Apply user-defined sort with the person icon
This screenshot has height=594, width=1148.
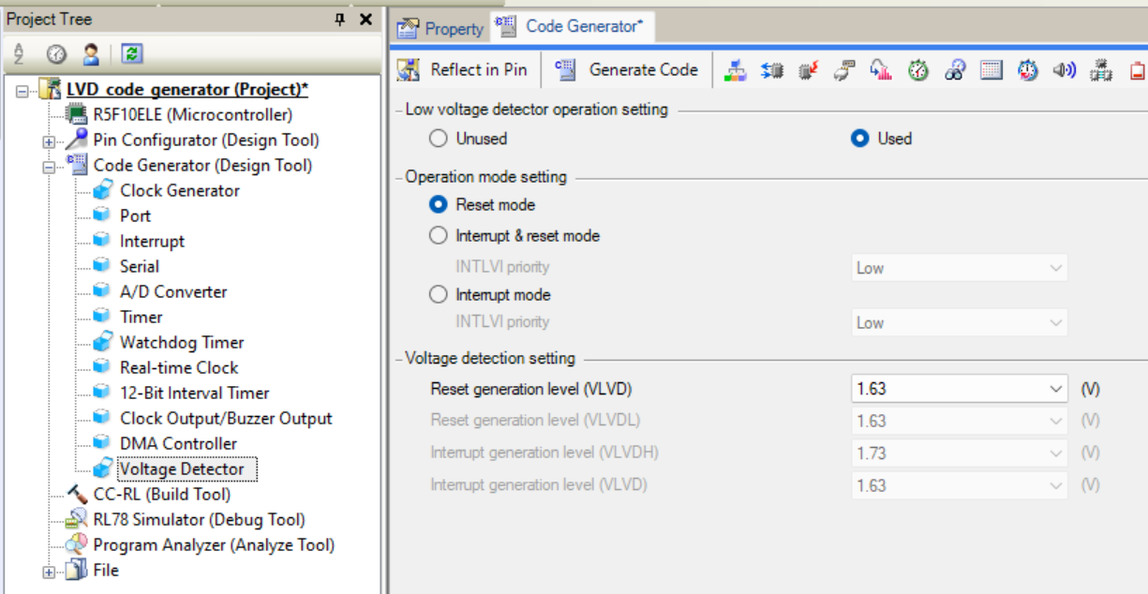click(x=91, y=53)
